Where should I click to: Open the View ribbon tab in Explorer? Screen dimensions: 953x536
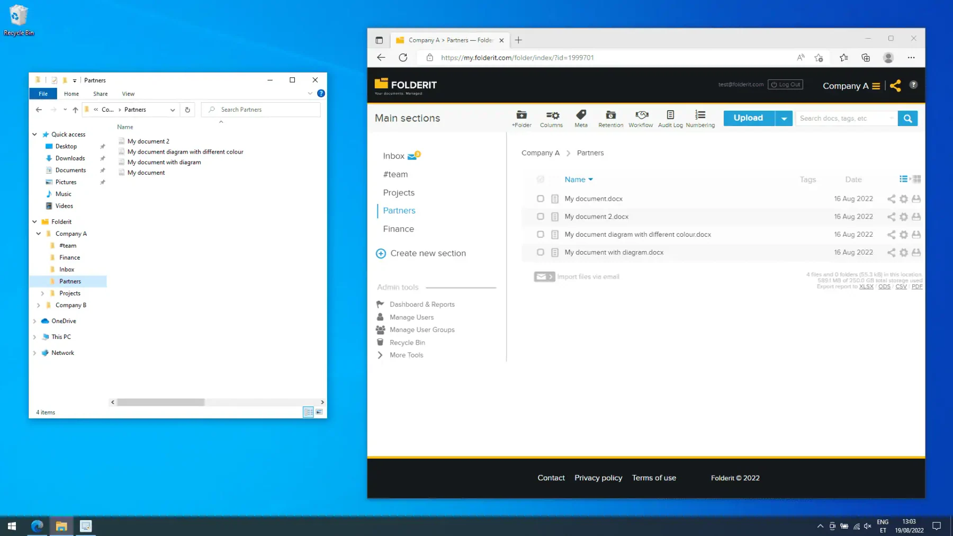click(128, 94)
